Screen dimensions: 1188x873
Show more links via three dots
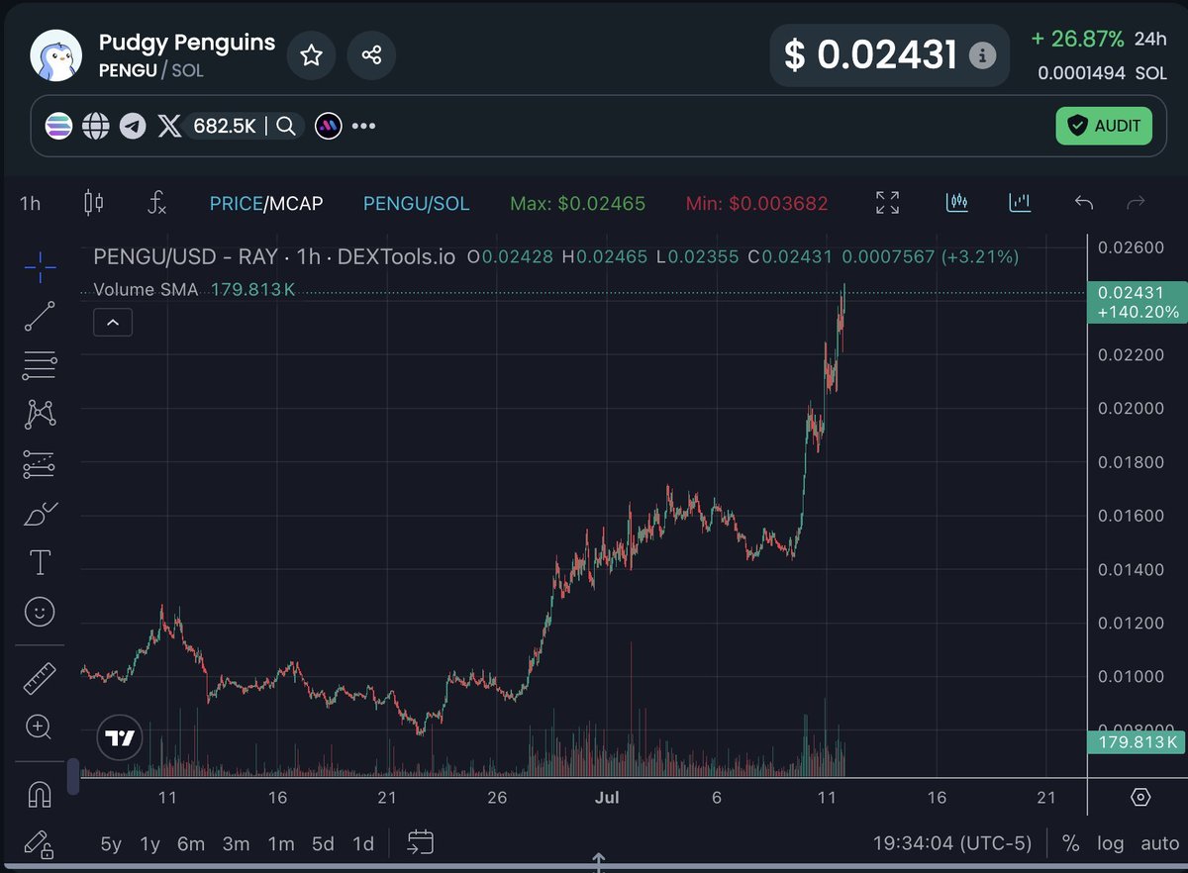[364, 126]
